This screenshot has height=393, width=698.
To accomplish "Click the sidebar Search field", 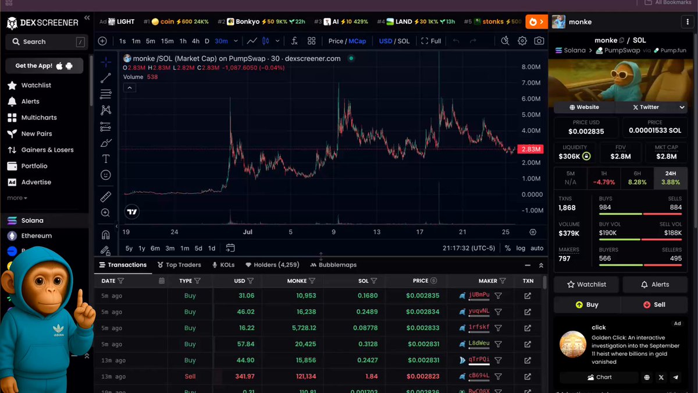I will 45,42.
